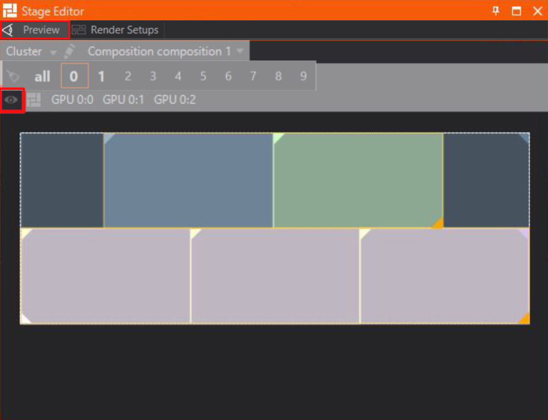Viewport: 548px width, 420px height.
Task: Select node 1 in the selector row
Action: 101,76
